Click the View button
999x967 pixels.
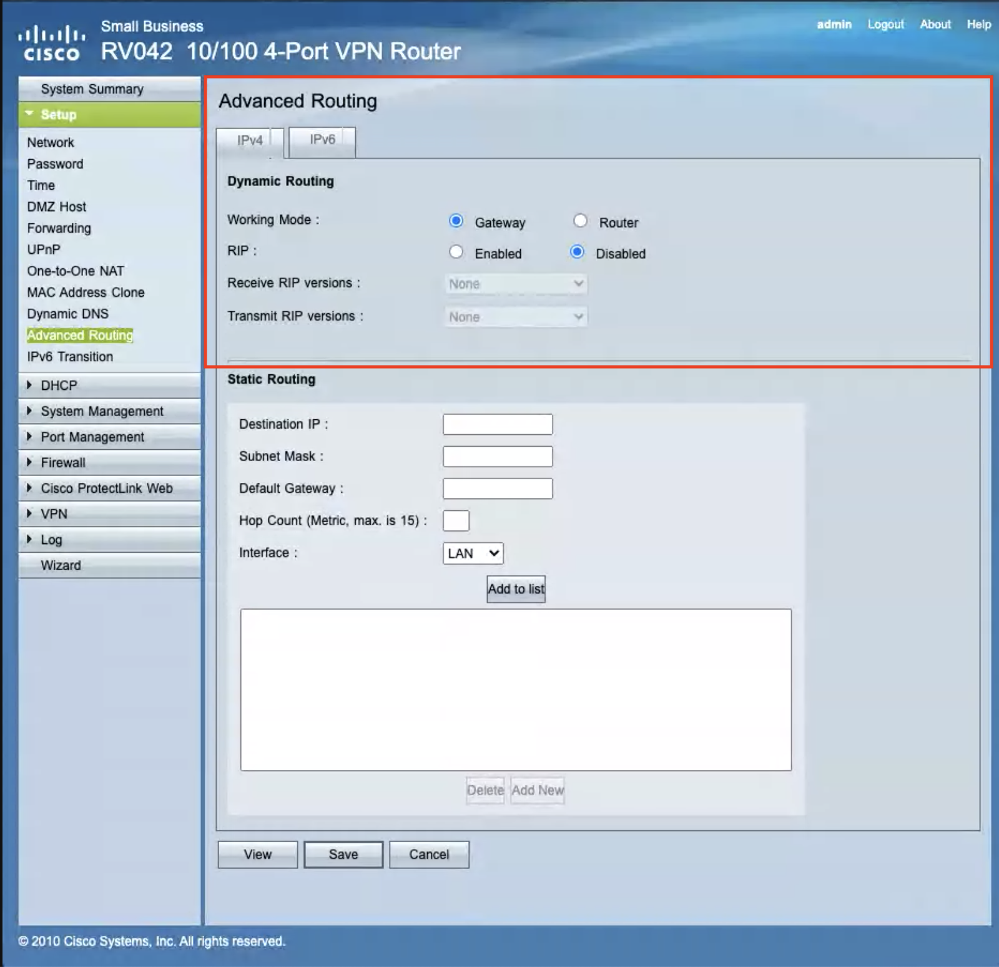[x=258, y=855]
